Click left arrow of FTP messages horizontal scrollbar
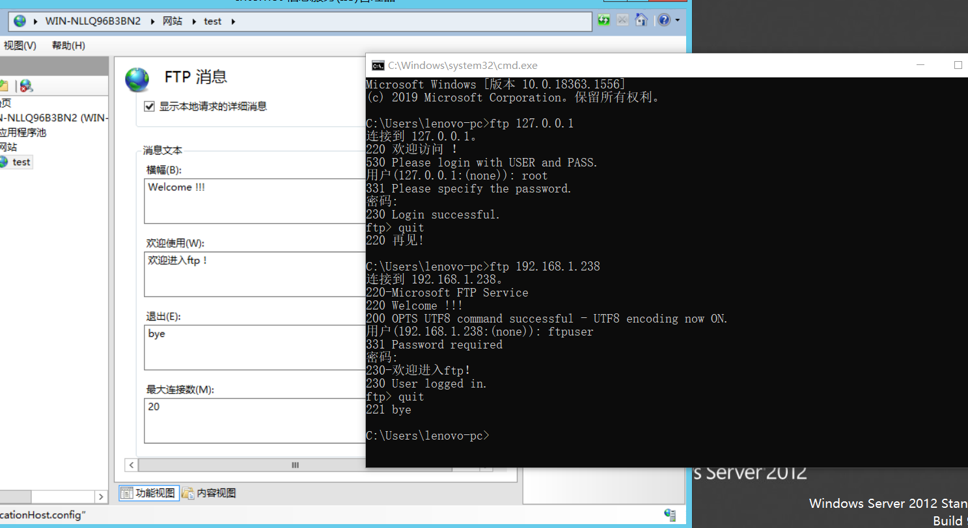Viewport: 968px width, 528px height. [x=131, y=466]
